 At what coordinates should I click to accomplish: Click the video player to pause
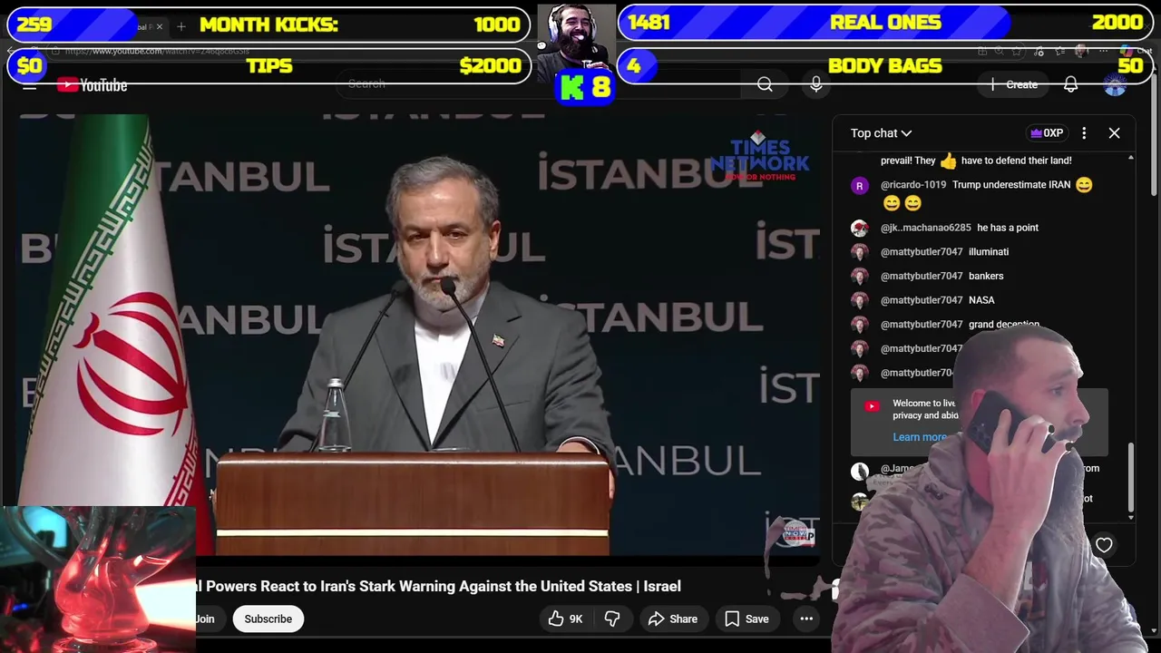(417, 336)
